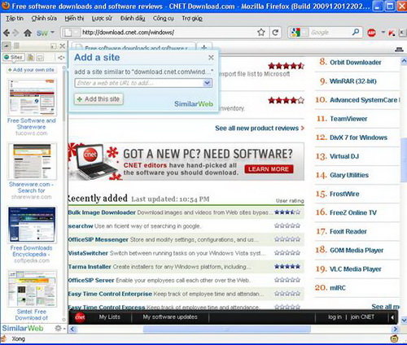Image resolution: width=407 pixels, height=345 pixels.
Task: Click the Google search box
Action: (x=330, y=33)
